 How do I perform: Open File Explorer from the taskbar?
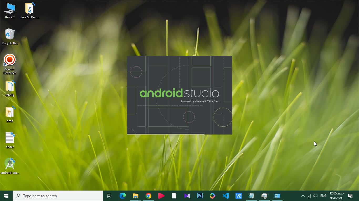pyautogui.click(x=136, y=196)
